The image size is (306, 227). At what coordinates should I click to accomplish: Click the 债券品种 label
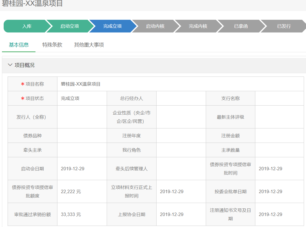click(x=32, y=136)
